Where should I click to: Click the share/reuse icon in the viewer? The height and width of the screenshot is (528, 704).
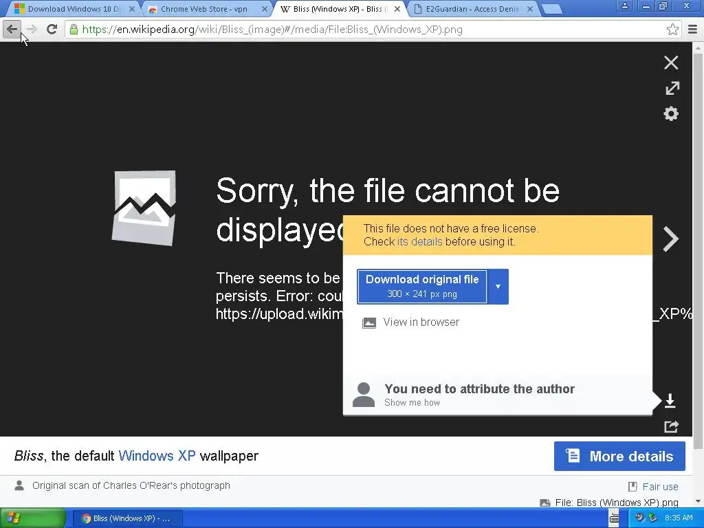671,426
